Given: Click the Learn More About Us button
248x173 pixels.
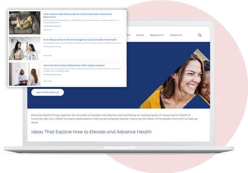Looking at the screenshot, I should pos(48,92).
